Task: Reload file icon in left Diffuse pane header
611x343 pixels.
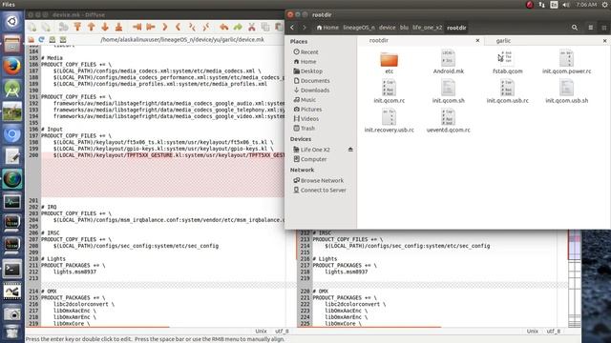Action: [x=41, y=40]
